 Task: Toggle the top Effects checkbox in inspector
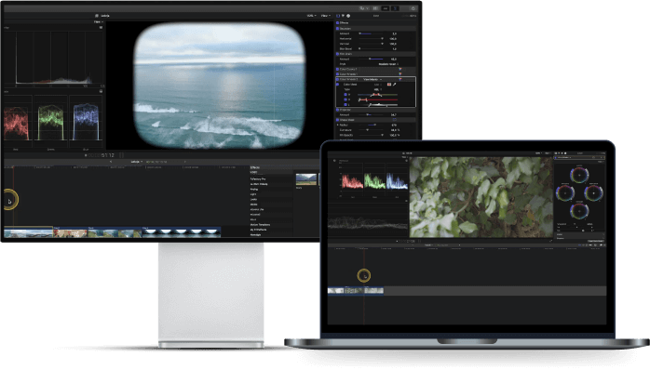click(337, 22)
